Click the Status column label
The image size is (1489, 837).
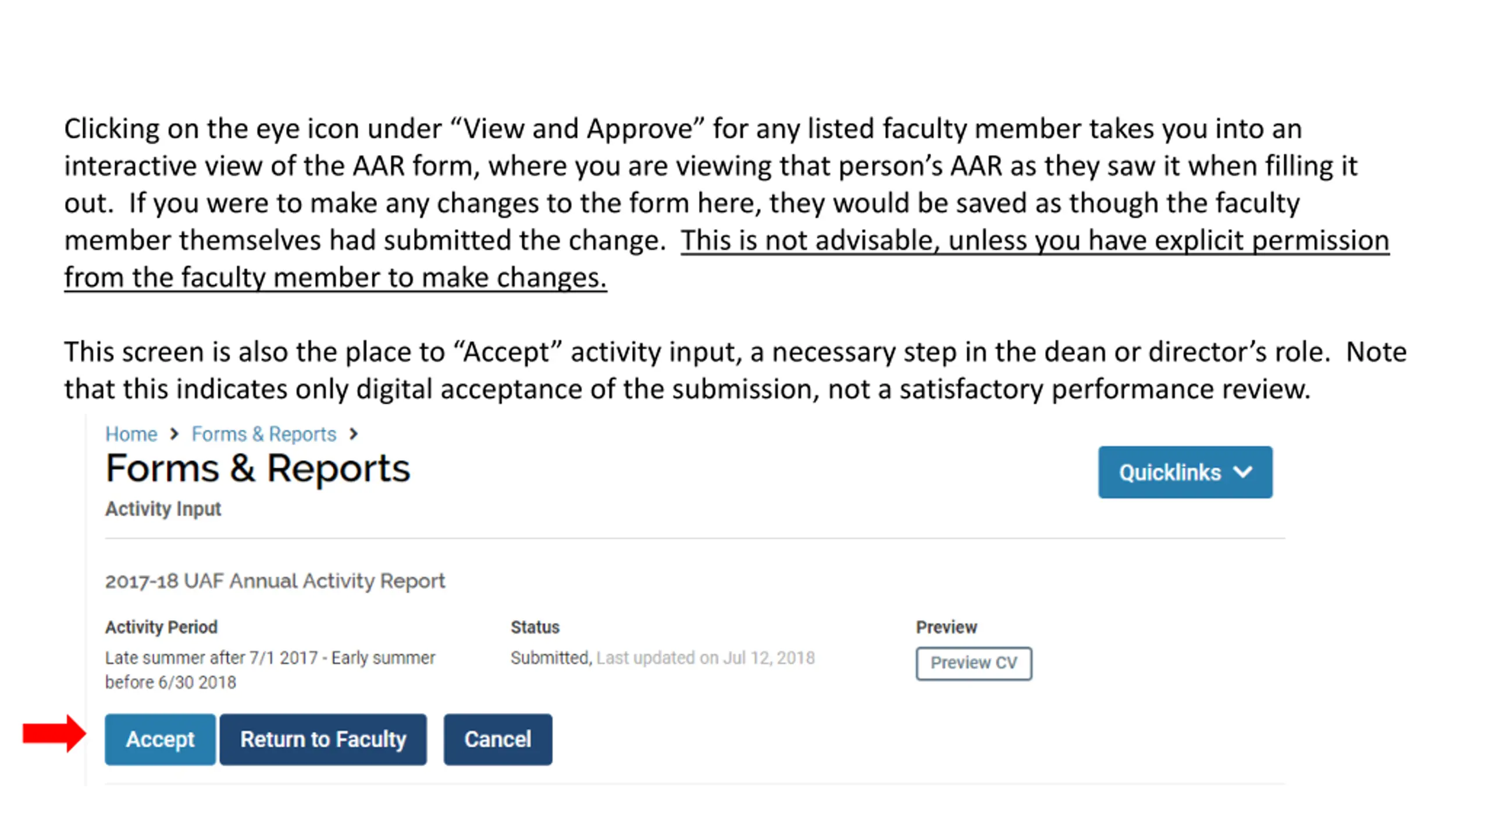[x=535, y=627]
